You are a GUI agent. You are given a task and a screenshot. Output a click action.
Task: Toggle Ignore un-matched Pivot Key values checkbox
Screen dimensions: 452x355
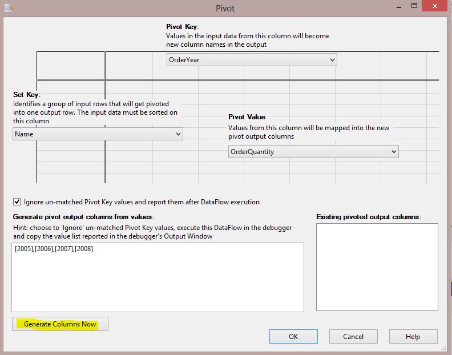point(17,201)
